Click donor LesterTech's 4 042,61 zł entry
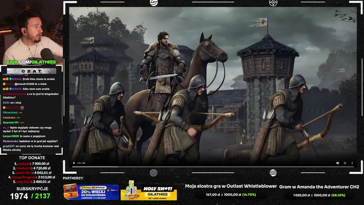 pos(32,173)
